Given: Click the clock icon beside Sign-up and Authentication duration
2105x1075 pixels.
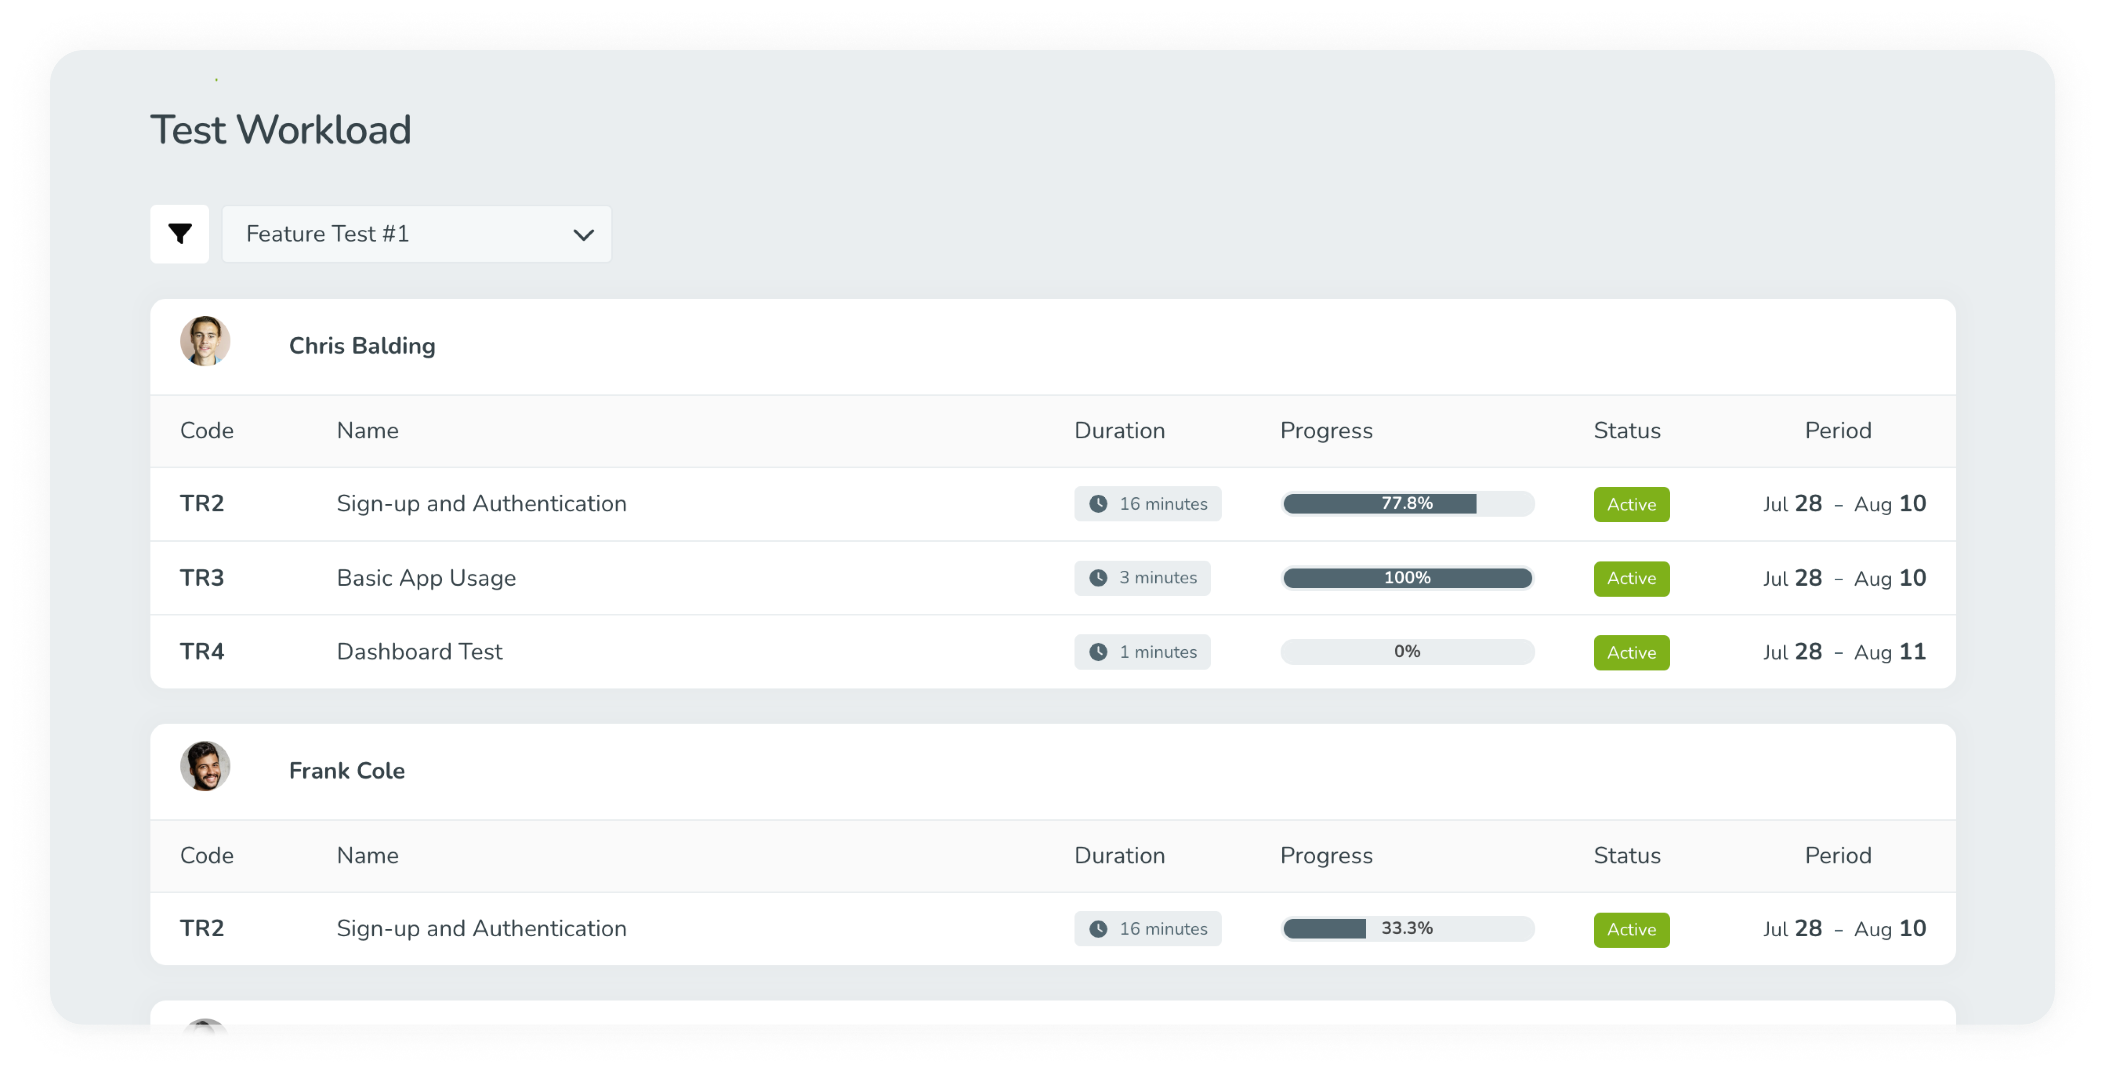Looking at the screenshot, I should 1099,503.
